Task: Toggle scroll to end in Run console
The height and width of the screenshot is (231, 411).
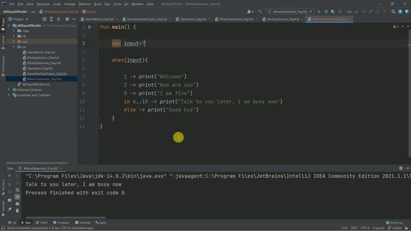Action: [17, 196]
